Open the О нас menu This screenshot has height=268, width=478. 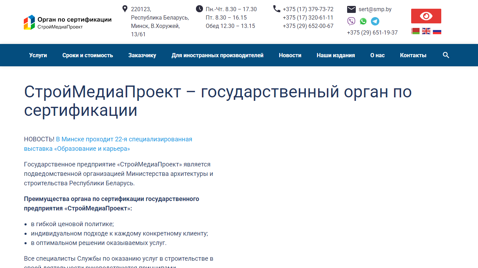[378, 55]
